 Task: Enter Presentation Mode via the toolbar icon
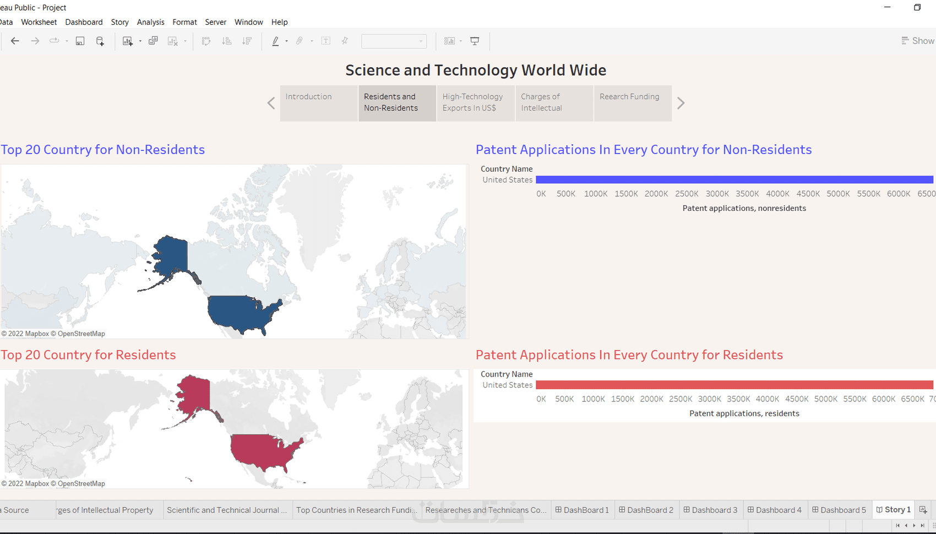(x=475, y=41)
